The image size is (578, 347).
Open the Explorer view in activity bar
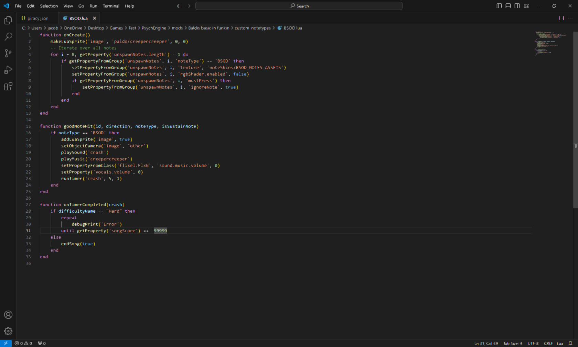tap(8, 20)
